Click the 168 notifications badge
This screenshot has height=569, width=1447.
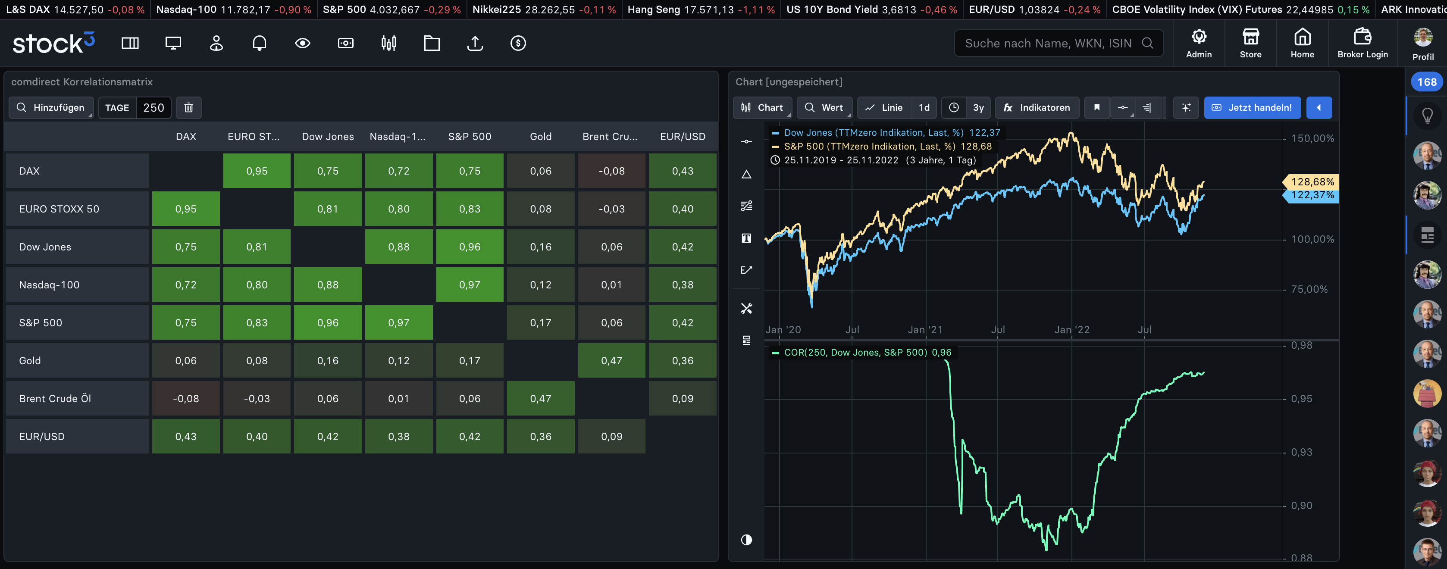(1427, 82)
